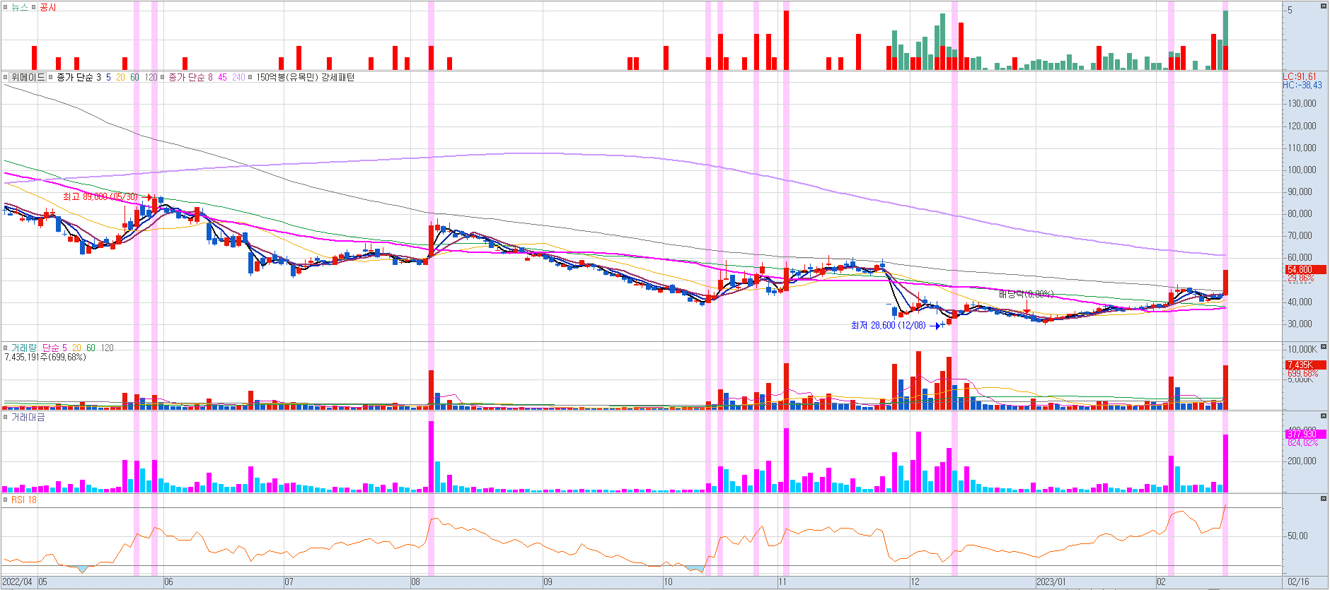The height and width of the screenshot is (590, 1330).
Task: Click the 최고 89,000 (05/30) high annotation
Action: click(100, 196)
